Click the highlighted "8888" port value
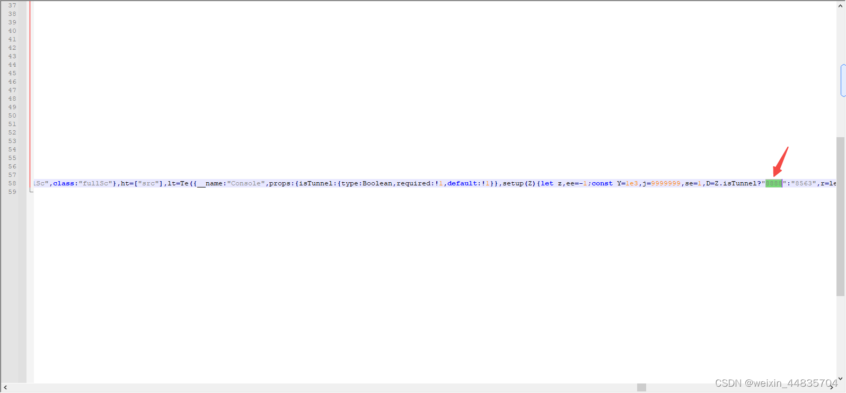Image resolution: width=846 pixels, height=393 pixels. click(x=773, y=183)
